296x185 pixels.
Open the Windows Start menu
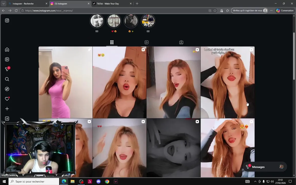4,182
